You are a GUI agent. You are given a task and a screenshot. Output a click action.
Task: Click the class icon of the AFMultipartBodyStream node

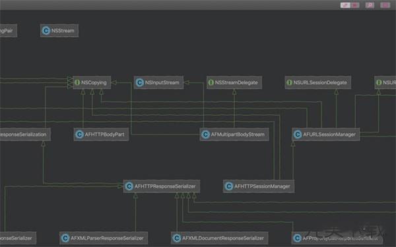205,134
